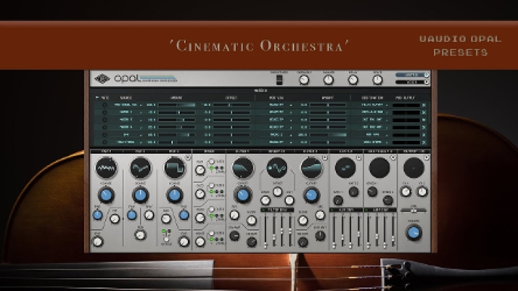Click the large blue master volume knob
518x291 pixels.
[414, 233]
